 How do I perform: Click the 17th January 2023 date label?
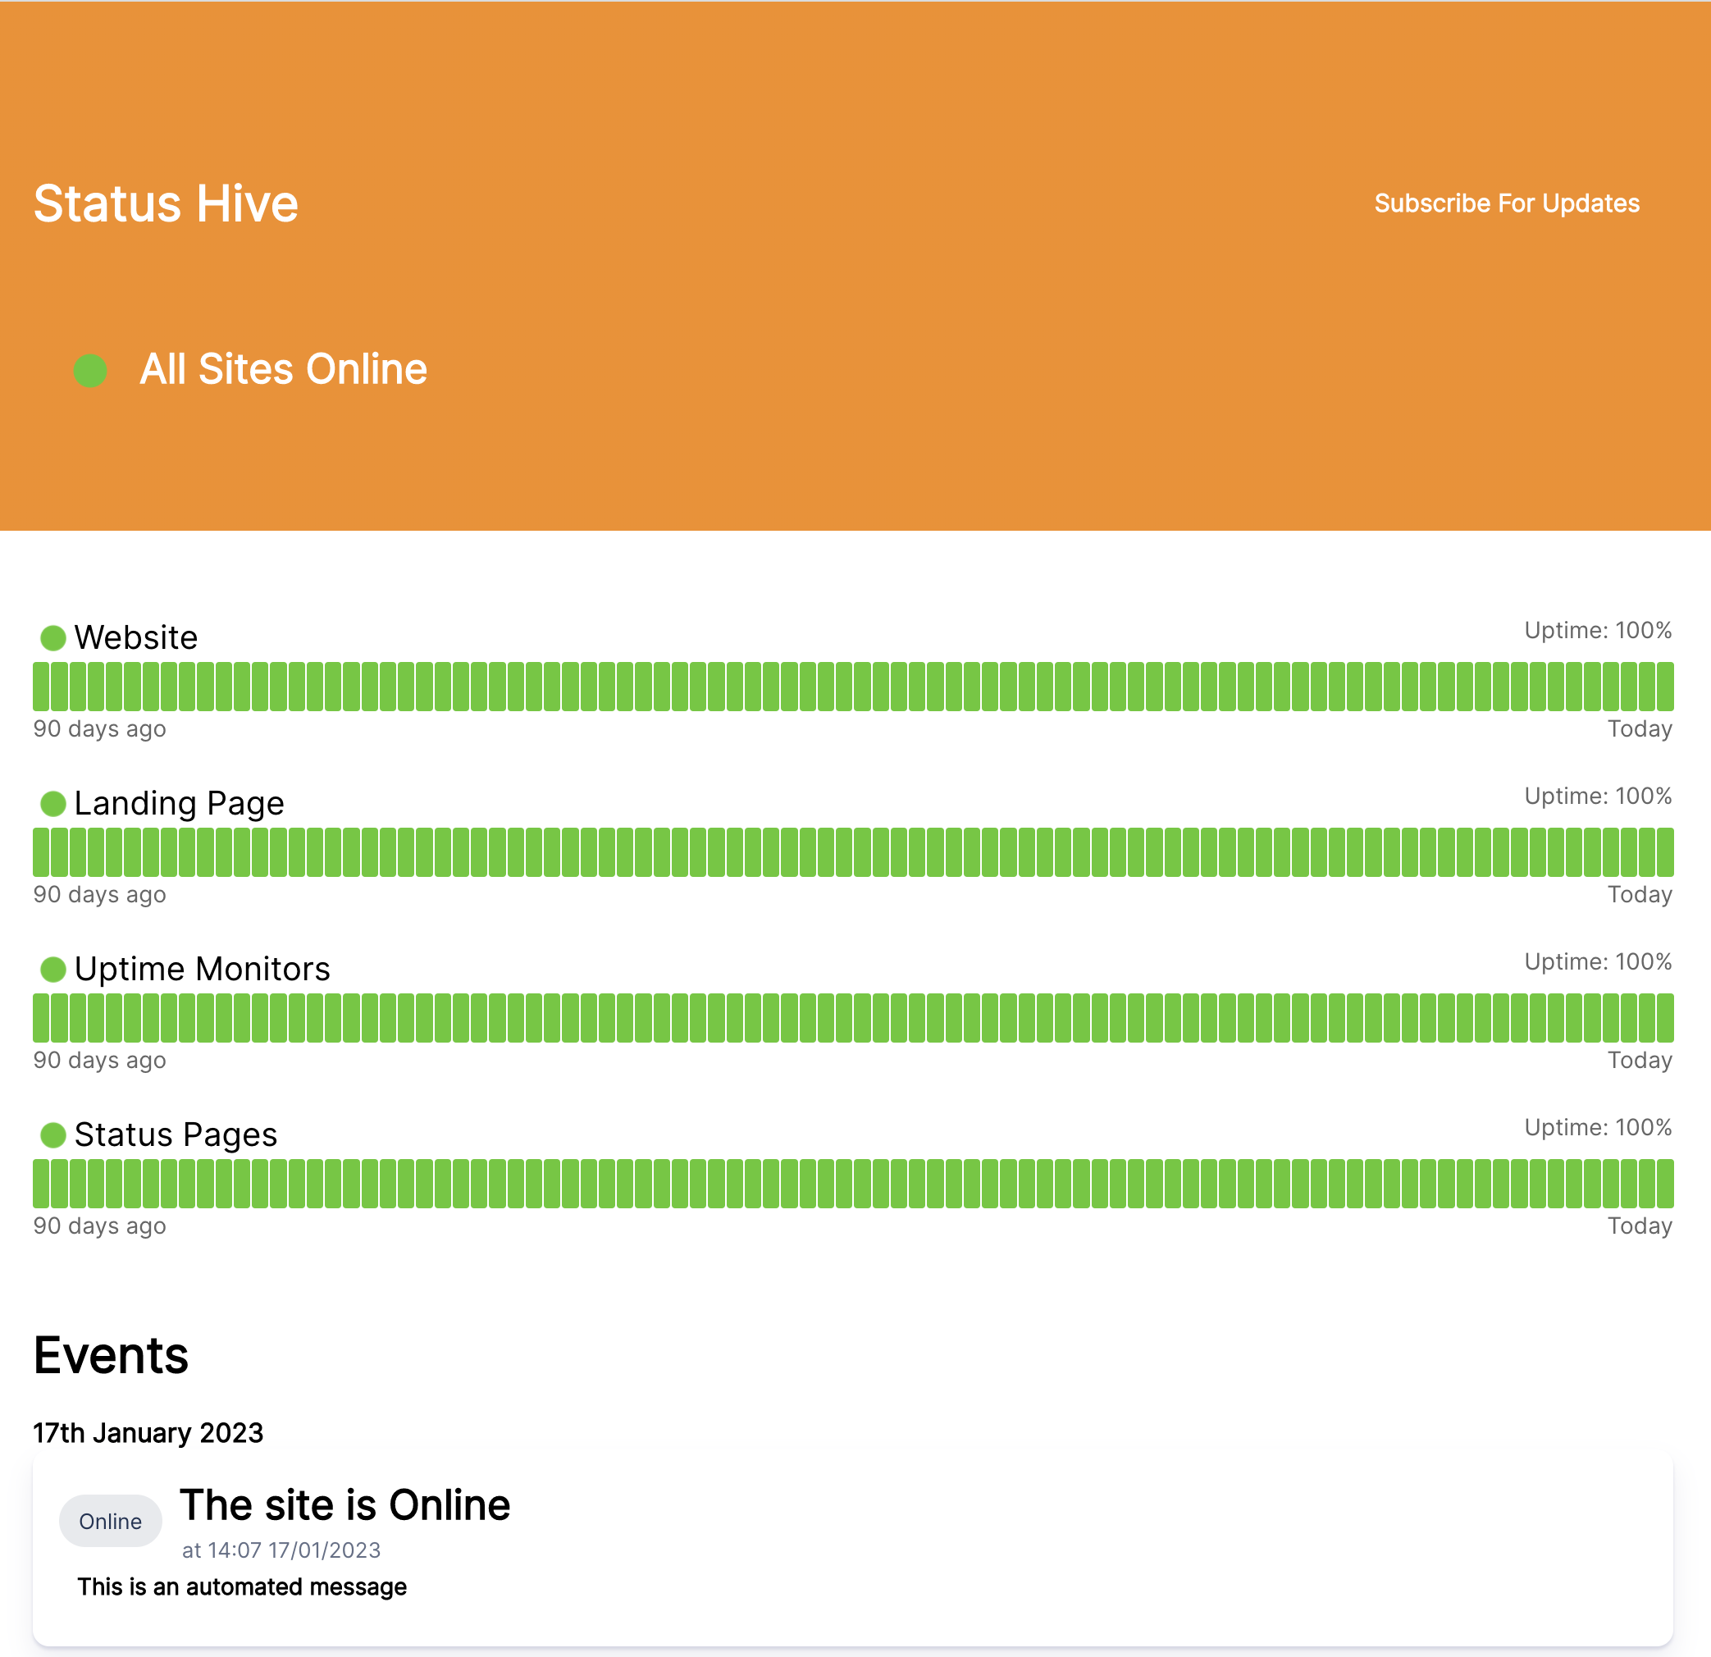pos(147,1432)
